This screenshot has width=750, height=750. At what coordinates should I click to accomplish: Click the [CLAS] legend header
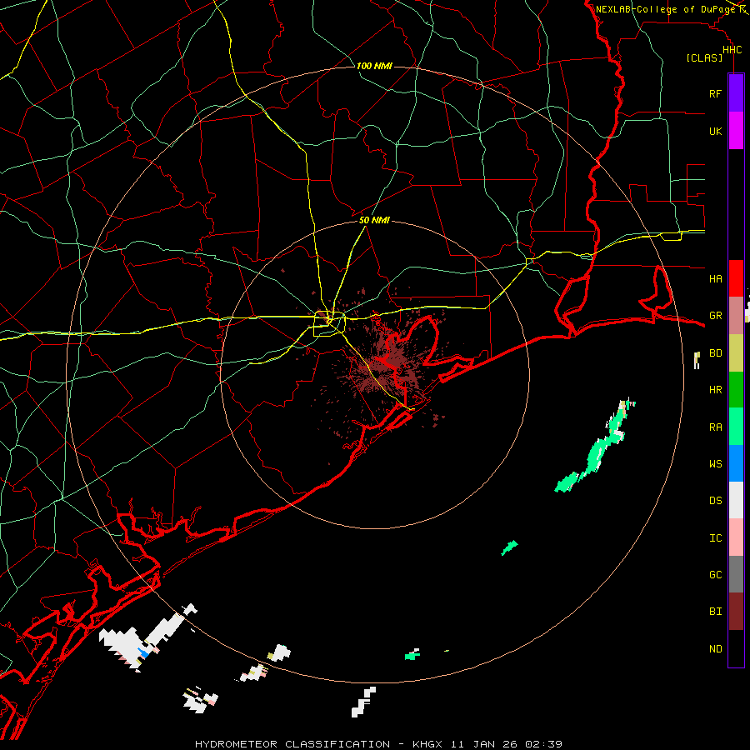[704, 58]
